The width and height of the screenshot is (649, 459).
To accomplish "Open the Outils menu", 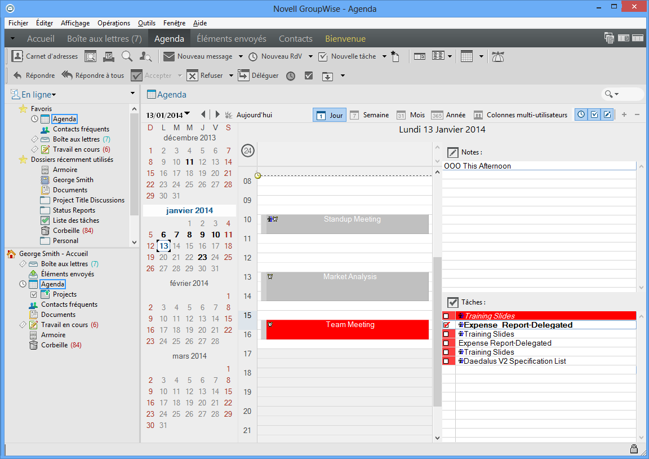I will 146,23.
